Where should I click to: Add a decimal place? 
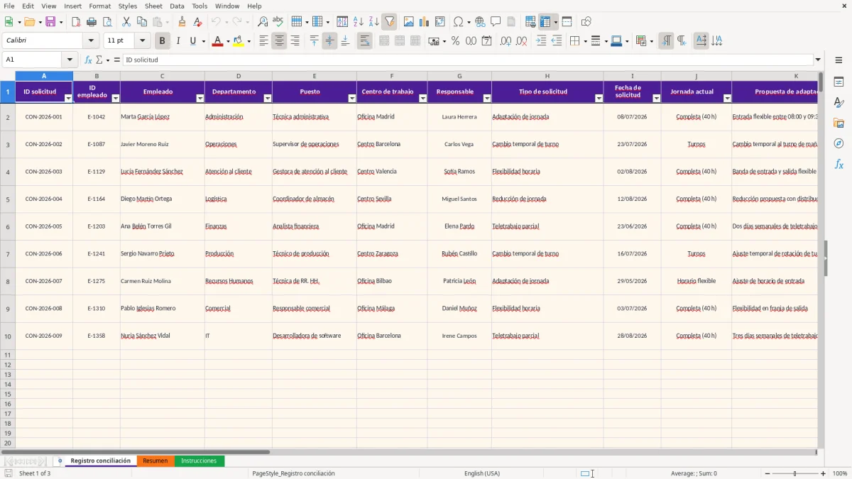(x=506, y=41)
